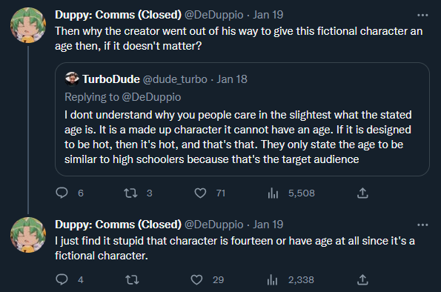Retweet the second tweet about fourteen
This screenshot has height=292, width=441.
(132, 279)
